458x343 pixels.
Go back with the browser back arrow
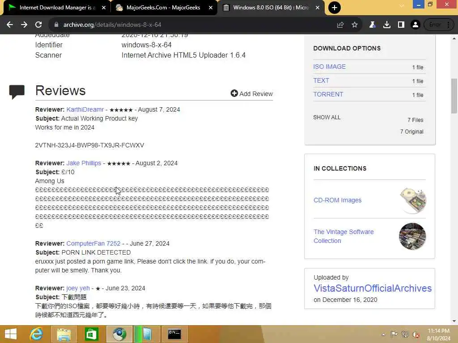(x=10, y=25)
